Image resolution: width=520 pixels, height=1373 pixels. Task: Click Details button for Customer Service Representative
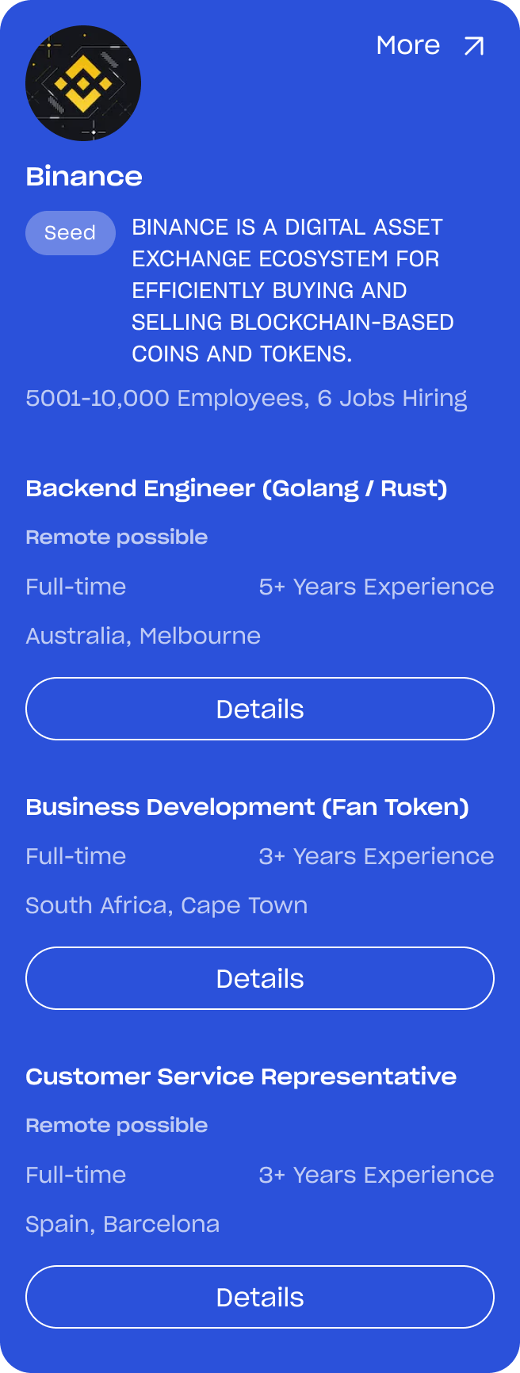tap(260, 1297)
